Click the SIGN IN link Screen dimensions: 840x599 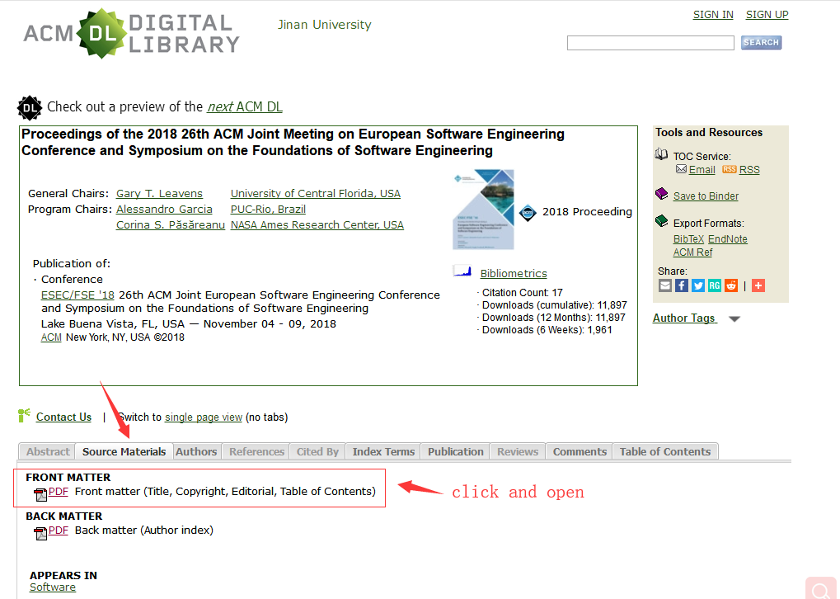point(713,15)
